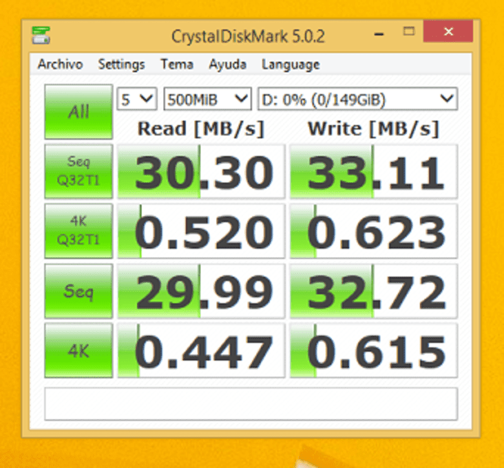This screenshot has width=504, height=468.
Task: Click the CrystalDiskMark app icon in title bar
Action: point(41,35)
